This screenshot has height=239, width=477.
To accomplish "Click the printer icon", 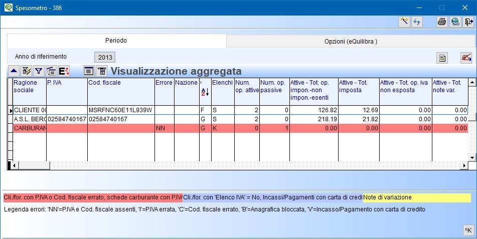I will point(442,22).
